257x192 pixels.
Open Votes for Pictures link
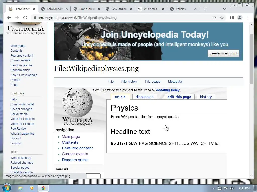22,124
